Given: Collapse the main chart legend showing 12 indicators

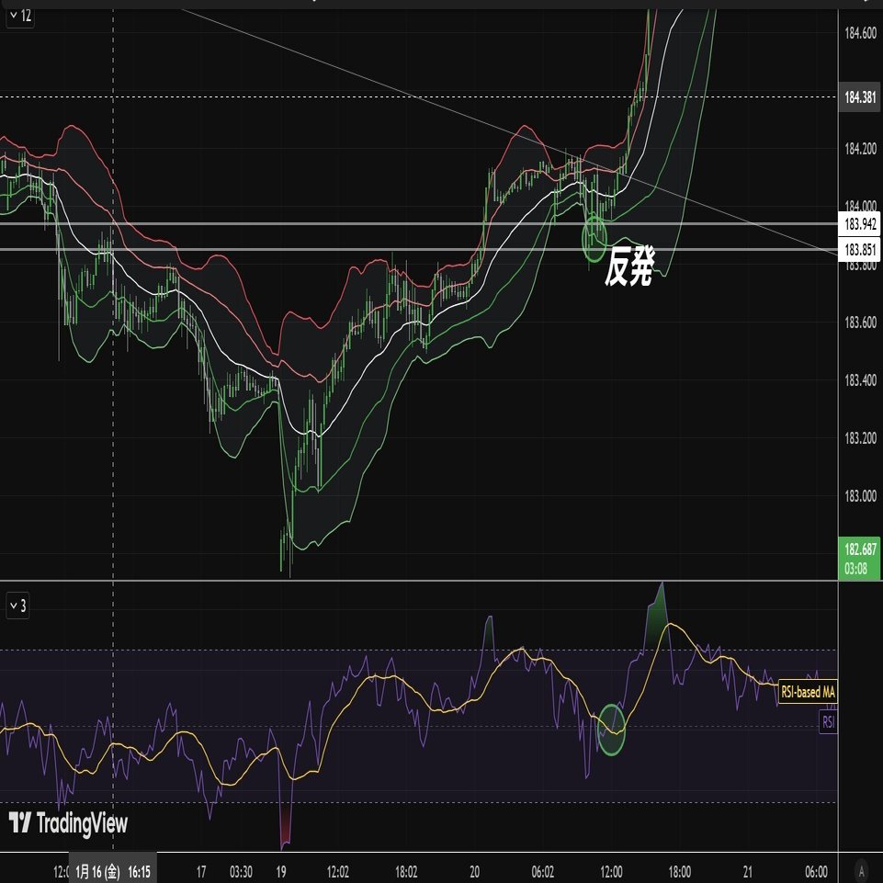Looking at the screenshot, I should tap(19, 16).
